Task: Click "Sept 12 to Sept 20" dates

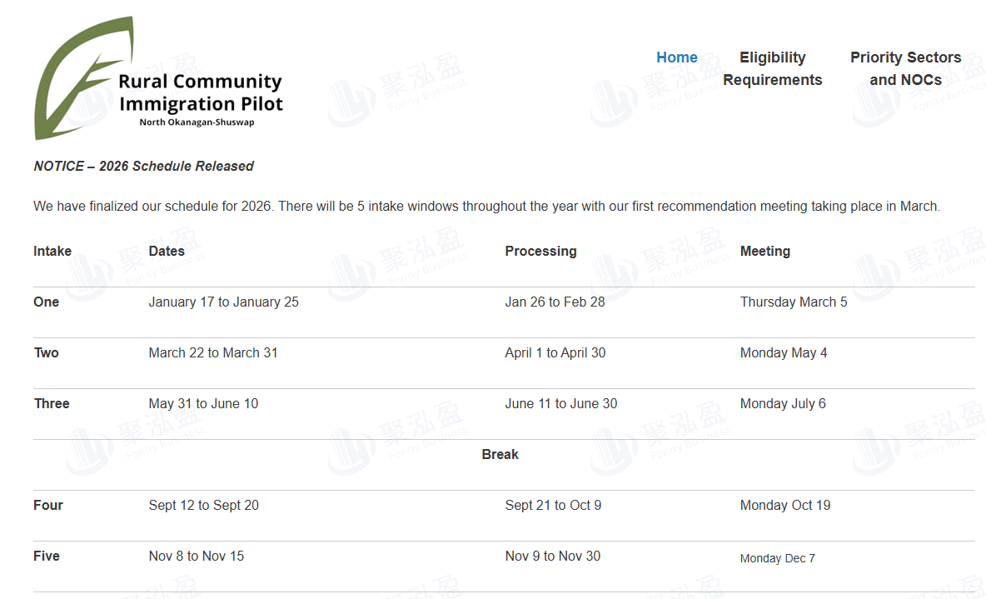Action: pos(203,505)
